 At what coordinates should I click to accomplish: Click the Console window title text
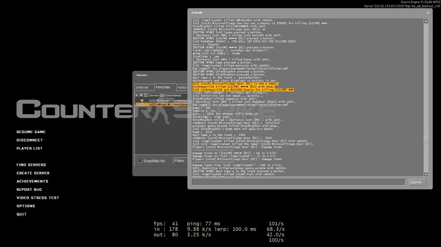coord(197,13)
